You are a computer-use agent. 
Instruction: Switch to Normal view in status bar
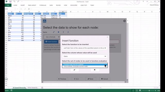point(133,90)
